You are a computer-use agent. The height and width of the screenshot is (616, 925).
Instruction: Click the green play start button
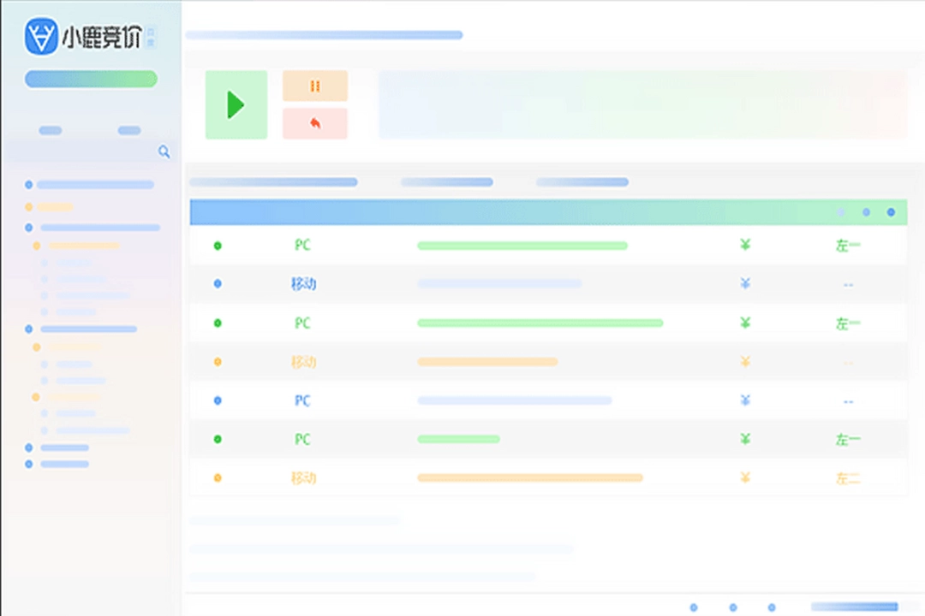pyautogui.click(x=236, y=105)
